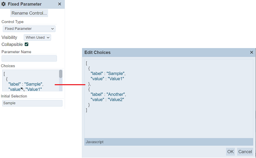This screenshot has height=158, width=256.
Task: Click the "Another" label line in the editor
Action: coord(108,94)
